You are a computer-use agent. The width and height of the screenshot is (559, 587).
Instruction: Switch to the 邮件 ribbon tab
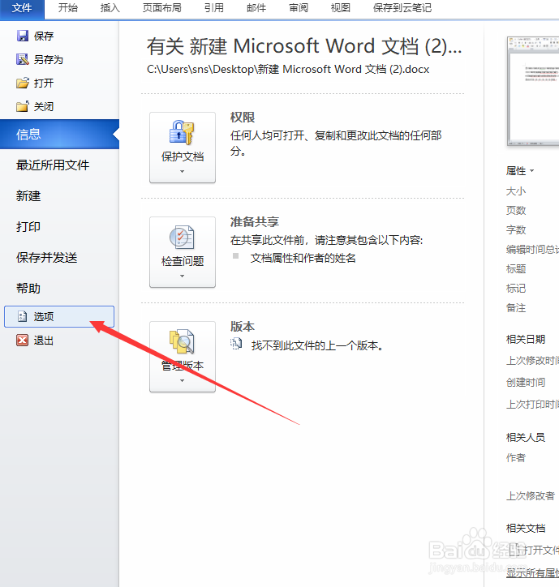pos(256,8)
